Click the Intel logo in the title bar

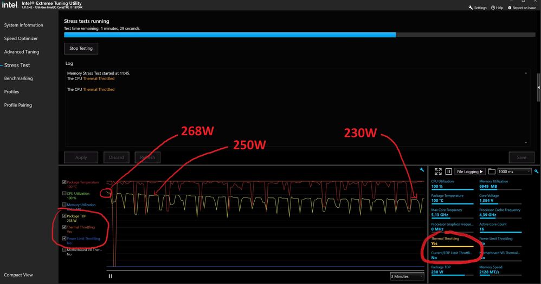(9, 4)
